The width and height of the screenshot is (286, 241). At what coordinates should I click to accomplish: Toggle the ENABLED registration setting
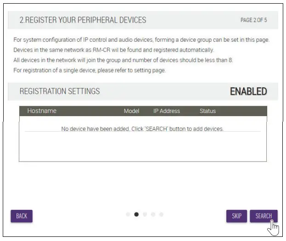point(248,91)
